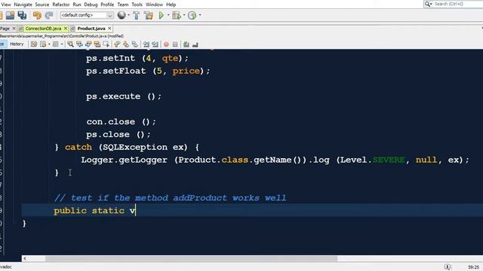The width and height of the screenshot is (483, 271).
Task: Close the Product.java tab
Action: 109,29
